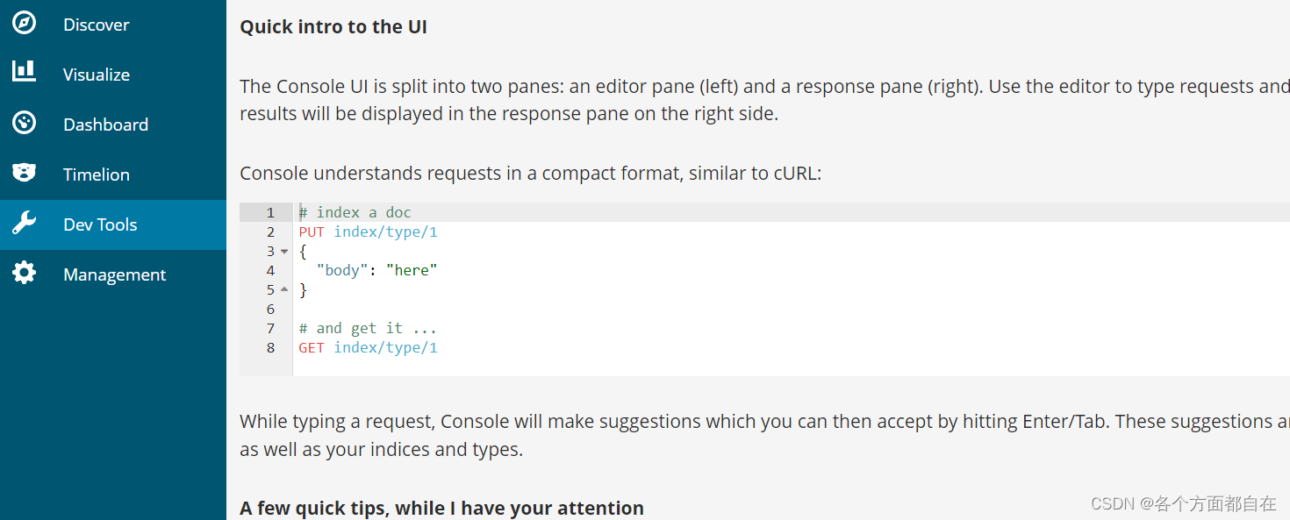Open the Management text label
1290x520 pixels.
pos(114,274)
